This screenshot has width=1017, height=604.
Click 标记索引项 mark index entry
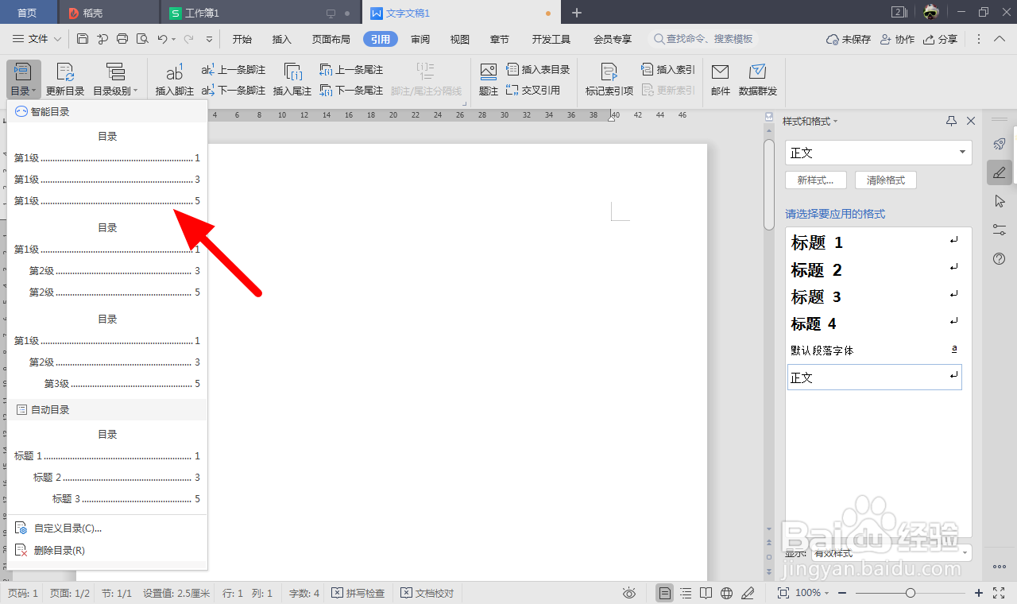(x=609, y=80)
